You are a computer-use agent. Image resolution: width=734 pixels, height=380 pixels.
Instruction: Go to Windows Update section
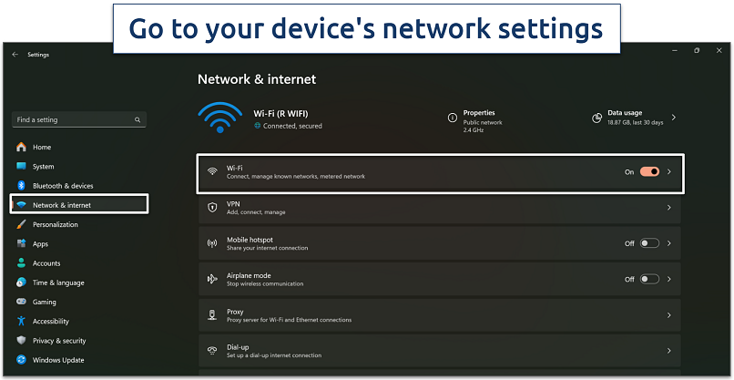(58, 360)
